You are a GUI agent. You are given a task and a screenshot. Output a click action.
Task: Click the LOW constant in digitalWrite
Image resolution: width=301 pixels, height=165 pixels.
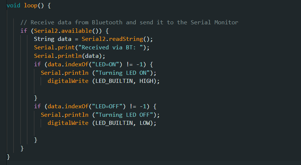click(145, 123)
